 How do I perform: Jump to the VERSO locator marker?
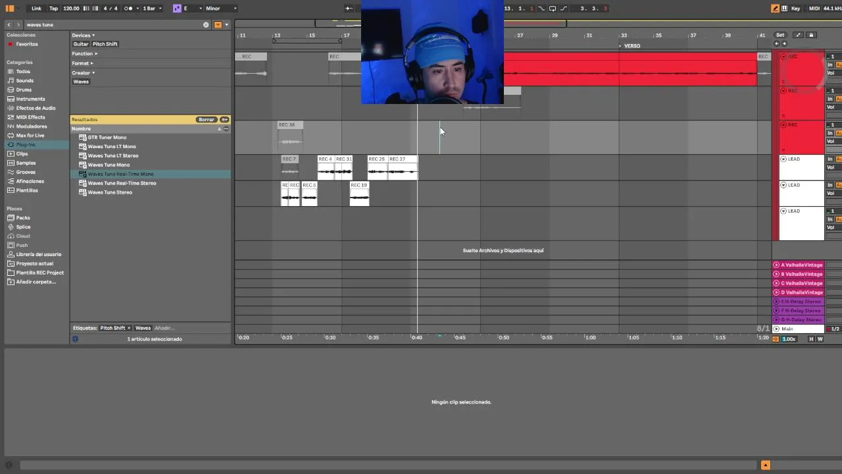point(630,46)
